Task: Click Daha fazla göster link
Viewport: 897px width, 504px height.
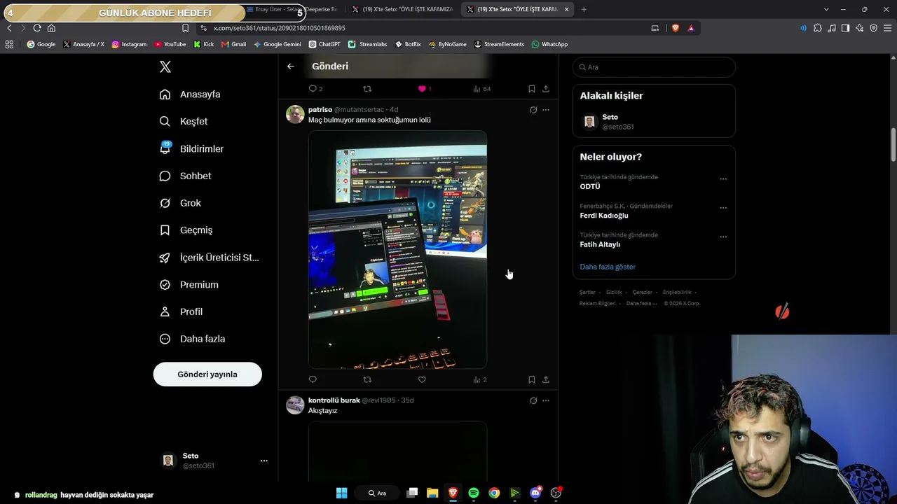Action: pos(608,267)
